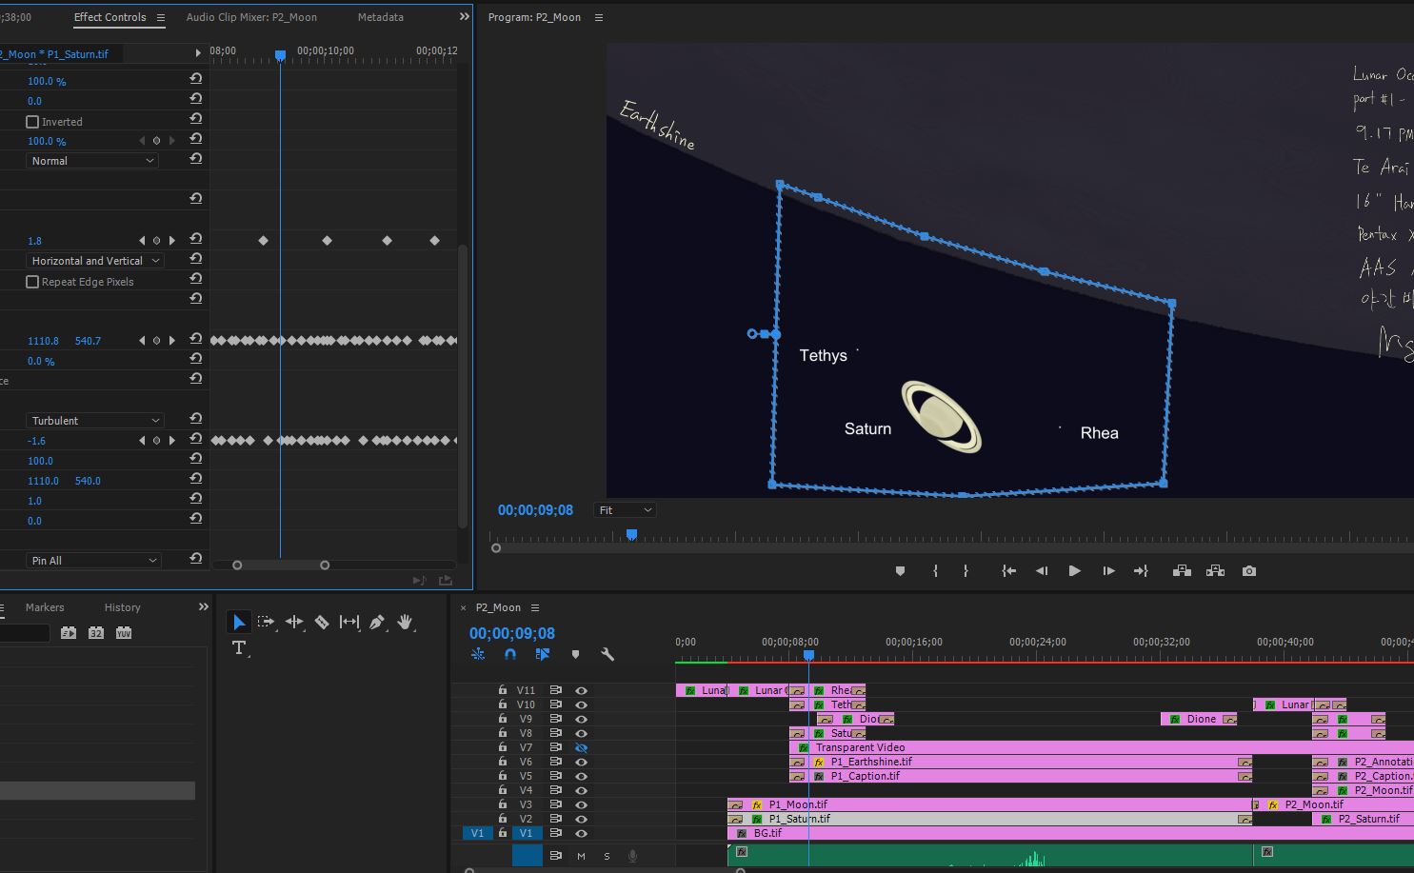Switch to the Metadata tab

point(380,17)
